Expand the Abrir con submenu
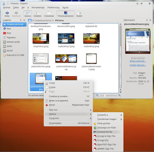This screenshot has height=152, width=154. pos(68,110)
